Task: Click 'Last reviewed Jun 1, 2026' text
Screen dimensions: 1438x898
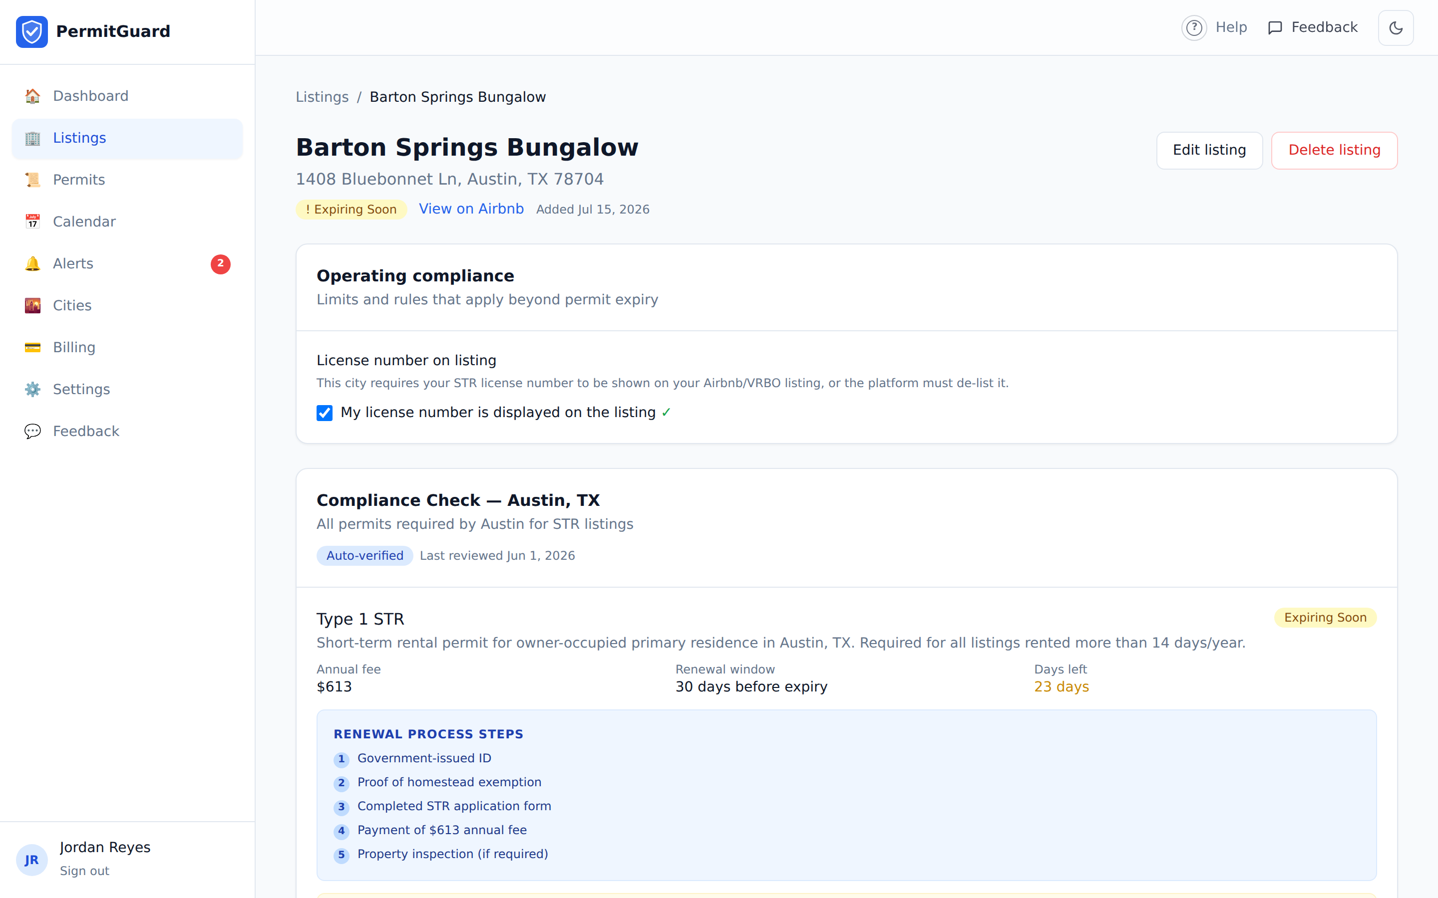Action: point(497,556)
